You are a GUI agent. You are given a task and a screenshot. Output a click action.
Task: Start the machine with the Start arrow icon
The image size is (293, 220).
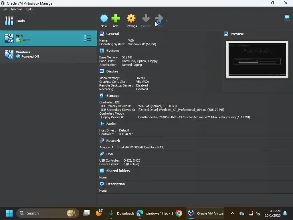[x=159, y=19]
